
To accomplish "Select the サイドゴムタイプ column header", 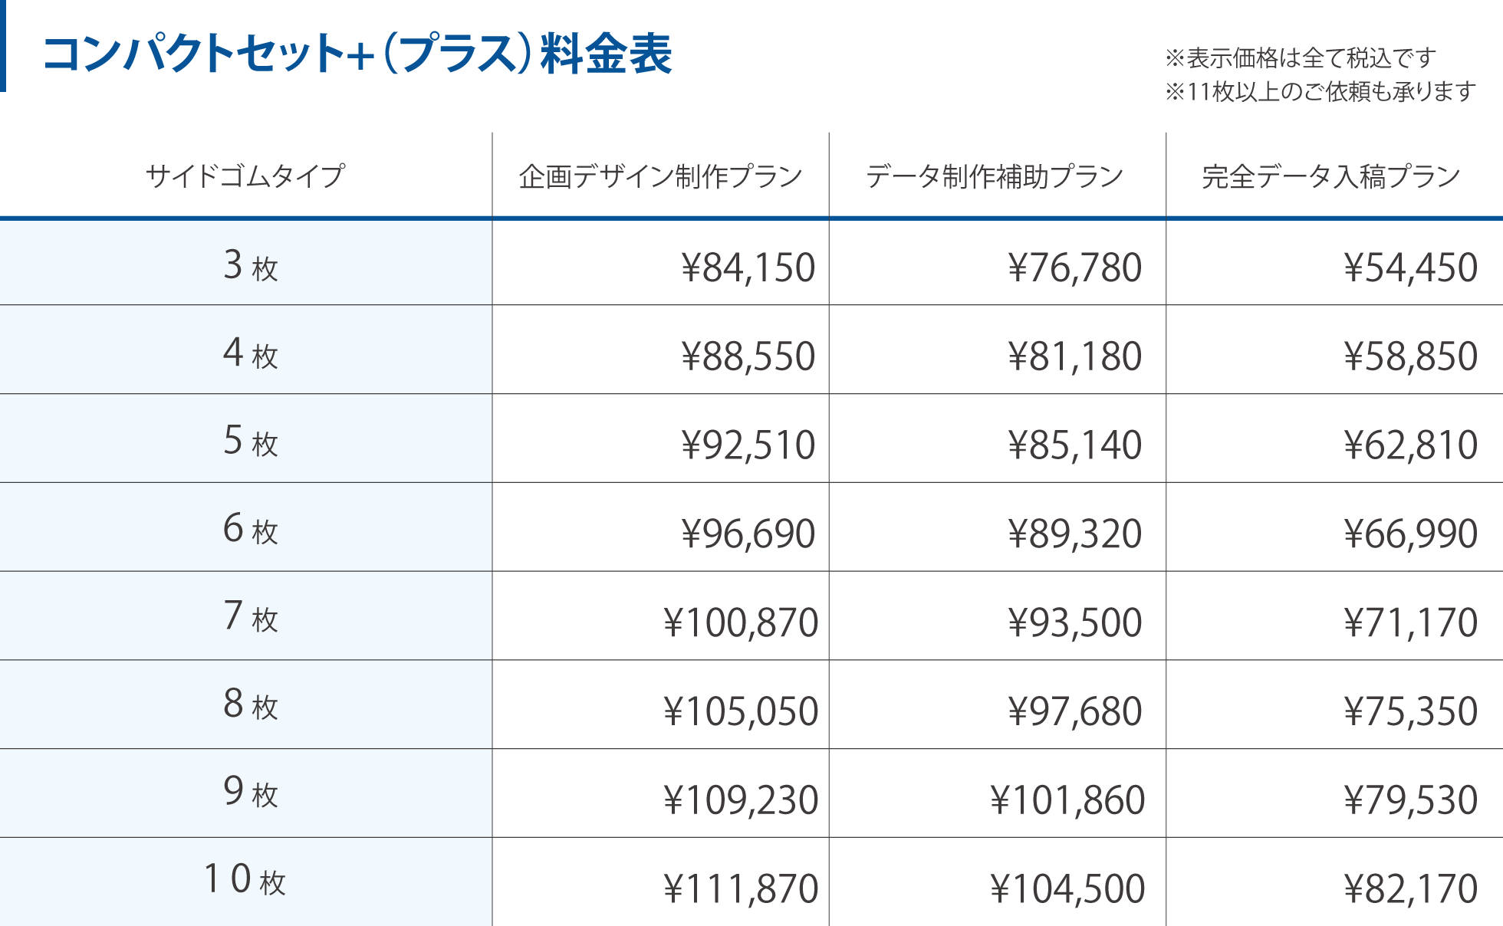I will pyautogui.click(x=245, y=176).
